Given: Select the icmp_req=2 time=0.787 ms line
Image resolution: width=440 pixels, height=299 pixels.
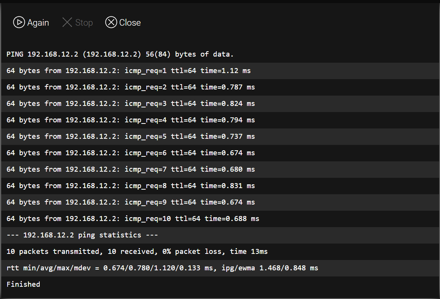Looking at the screenshot, I should [x=221, y=87].
